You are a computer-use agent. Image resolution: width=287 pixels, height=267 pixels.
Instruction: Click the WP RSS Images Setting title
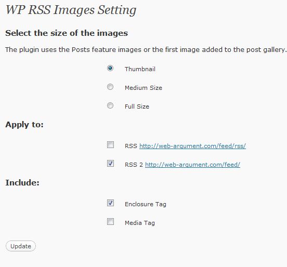click(71, 10)
